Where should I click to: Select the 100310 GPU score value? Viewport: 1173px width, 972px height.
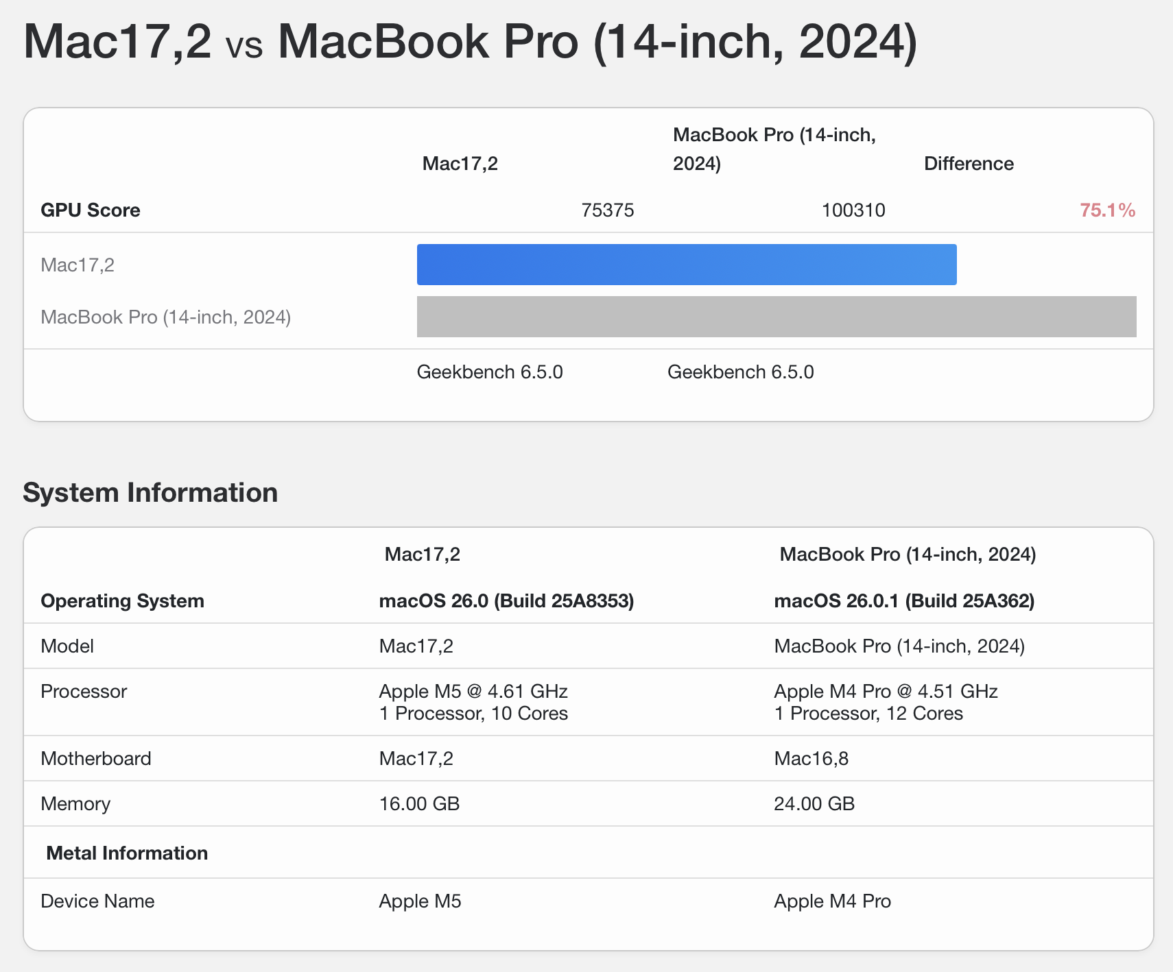coord(853,210)
